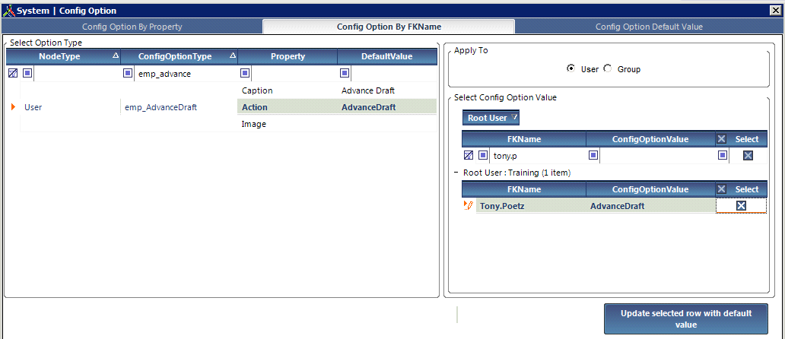The image size is (785, 339).
Task: Open the DefaultValue column filter operator icon
Action: pyautogui.click(x=345, y=74)
